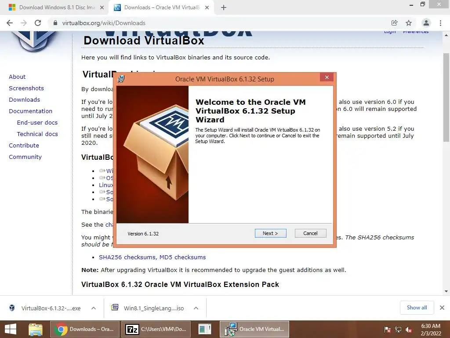Open the unlabeled taskbar app window

pyautogui.click(x=205, y=329)
